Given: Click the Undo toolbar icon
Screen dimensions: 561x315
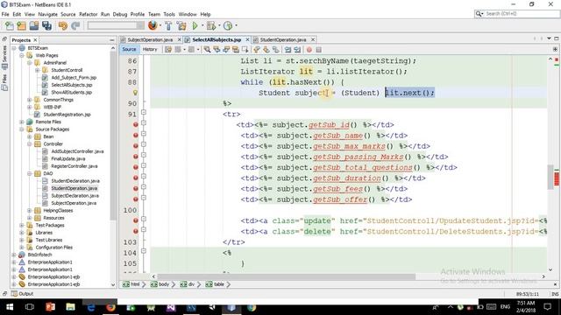Looking at the screenshot, I should click(x=63, y=25).
